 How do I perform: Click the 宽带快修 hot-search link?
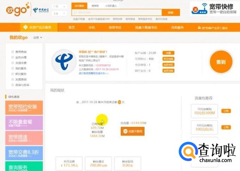click(118, 19)
